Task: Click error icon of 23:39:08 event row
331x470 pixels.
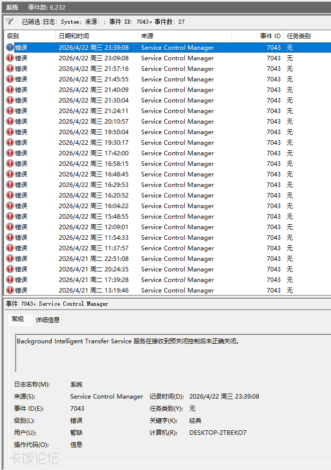Action: [x=10, y=47]
